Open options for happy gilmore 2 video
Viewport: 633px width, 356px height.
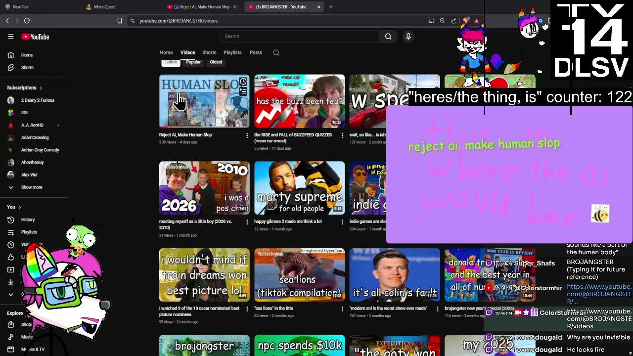pos(342,222)
